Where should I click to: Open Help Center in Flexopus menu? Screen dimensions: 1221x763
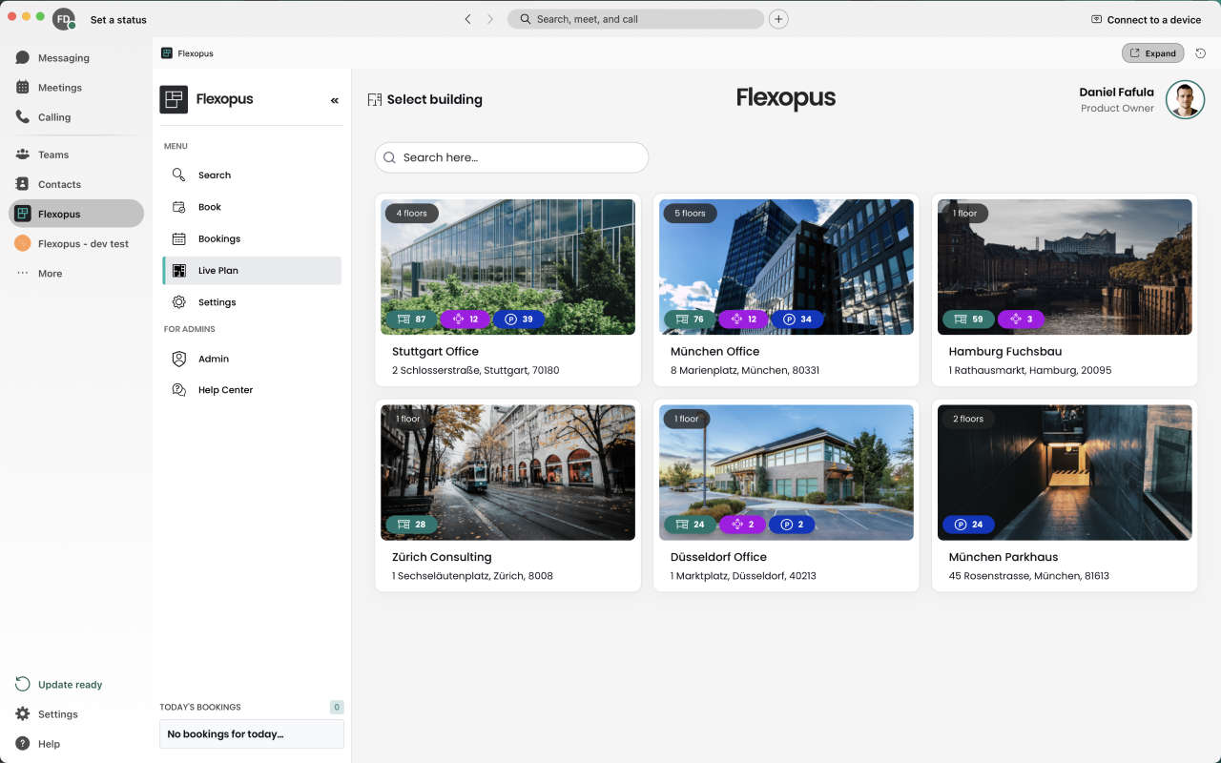click(x=252, y=390)
